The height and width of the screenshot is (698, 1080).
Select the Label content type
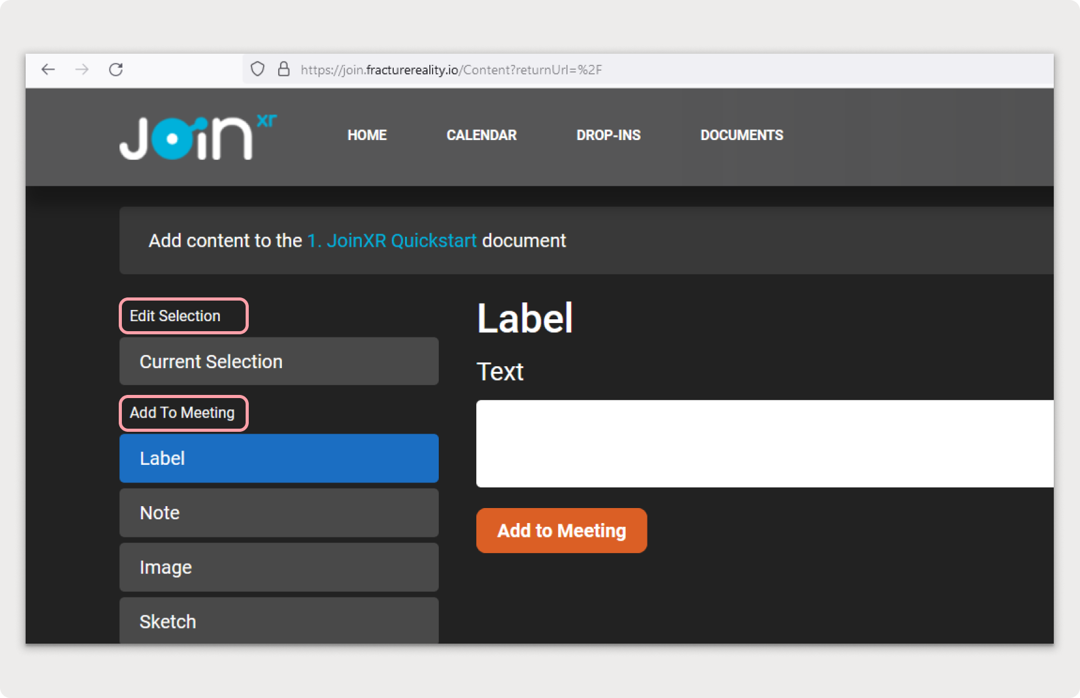[278, 458]
